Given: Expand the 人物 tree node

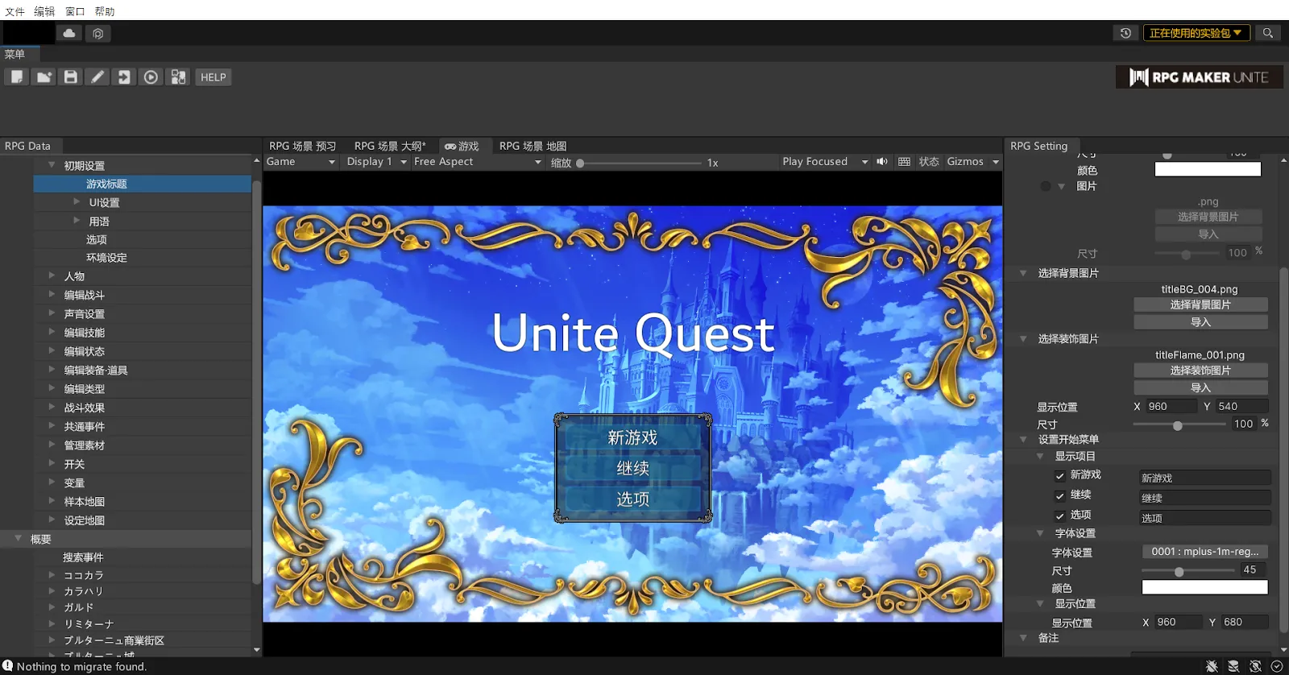Looking at the screenshot, I should tap(52, 276).
